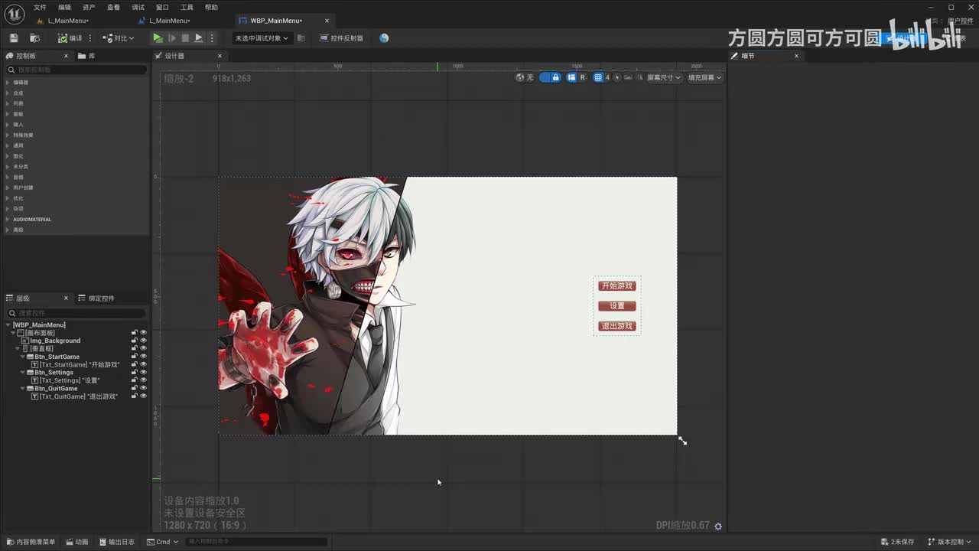The height and width of the screenshot is (551, 979).
Task: Open the 对比 diff dropdown
Action: click(x=119, y=37)
